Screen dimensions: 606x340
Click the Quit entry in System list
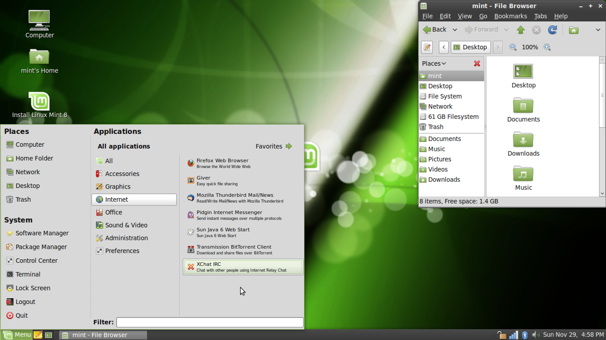coord(18,315)
